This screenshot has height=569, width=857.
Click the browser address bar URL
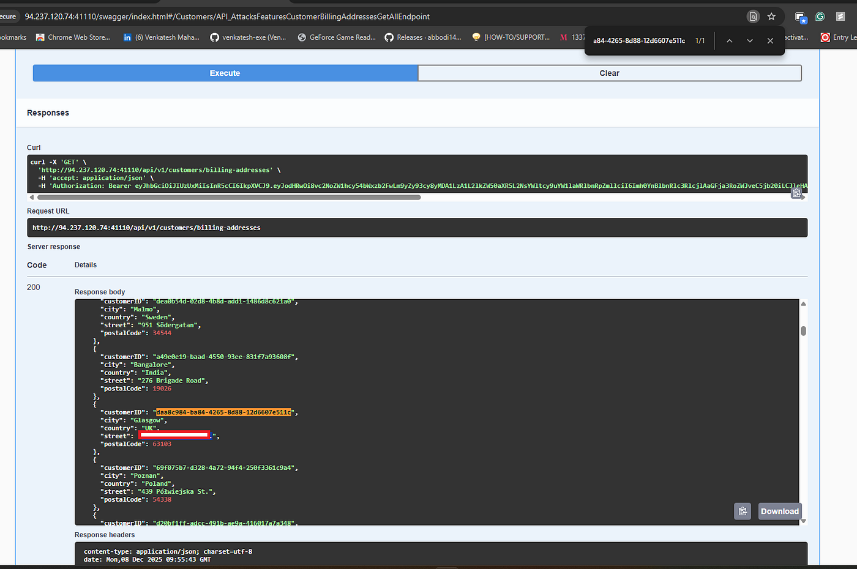(x=227, y=17)
